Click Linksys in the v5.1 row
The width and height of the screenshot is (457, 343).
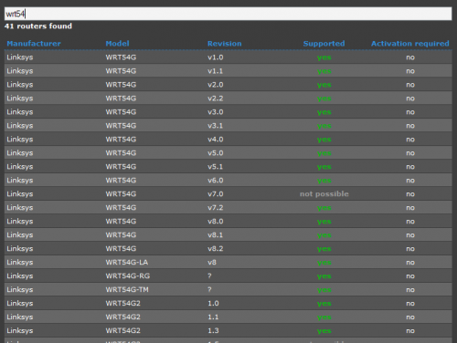coord(20,167)
